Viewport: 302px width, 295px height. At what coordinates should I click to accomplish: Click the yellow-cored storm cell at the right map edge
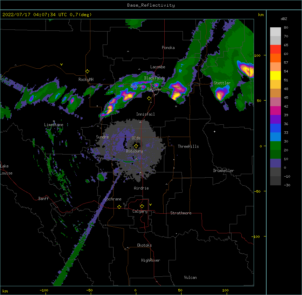coord(246,69)
